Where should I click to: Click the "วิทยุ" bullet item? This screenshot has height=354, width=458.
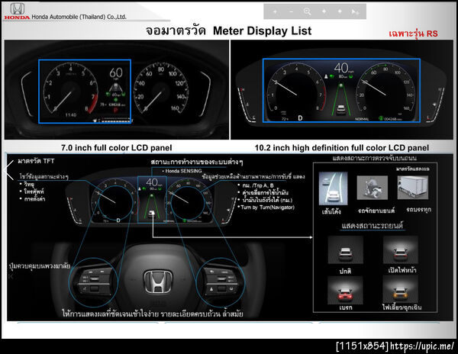pyautogui.click(x=29, y=185)
